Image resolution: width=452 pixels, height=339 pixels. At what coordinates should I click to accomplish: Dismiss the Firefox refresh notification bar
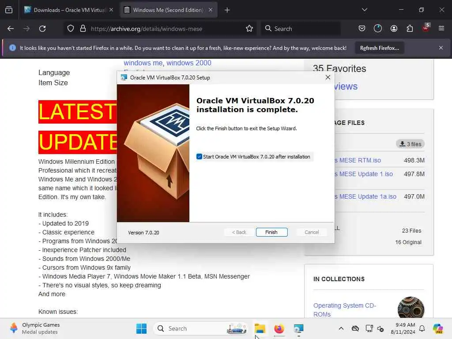(x=441, y=48)
